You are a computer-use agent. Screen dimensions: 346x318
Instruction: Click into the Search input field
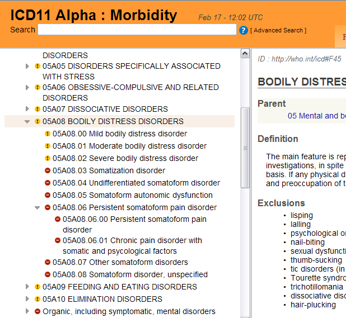click(x=137, y=30)
